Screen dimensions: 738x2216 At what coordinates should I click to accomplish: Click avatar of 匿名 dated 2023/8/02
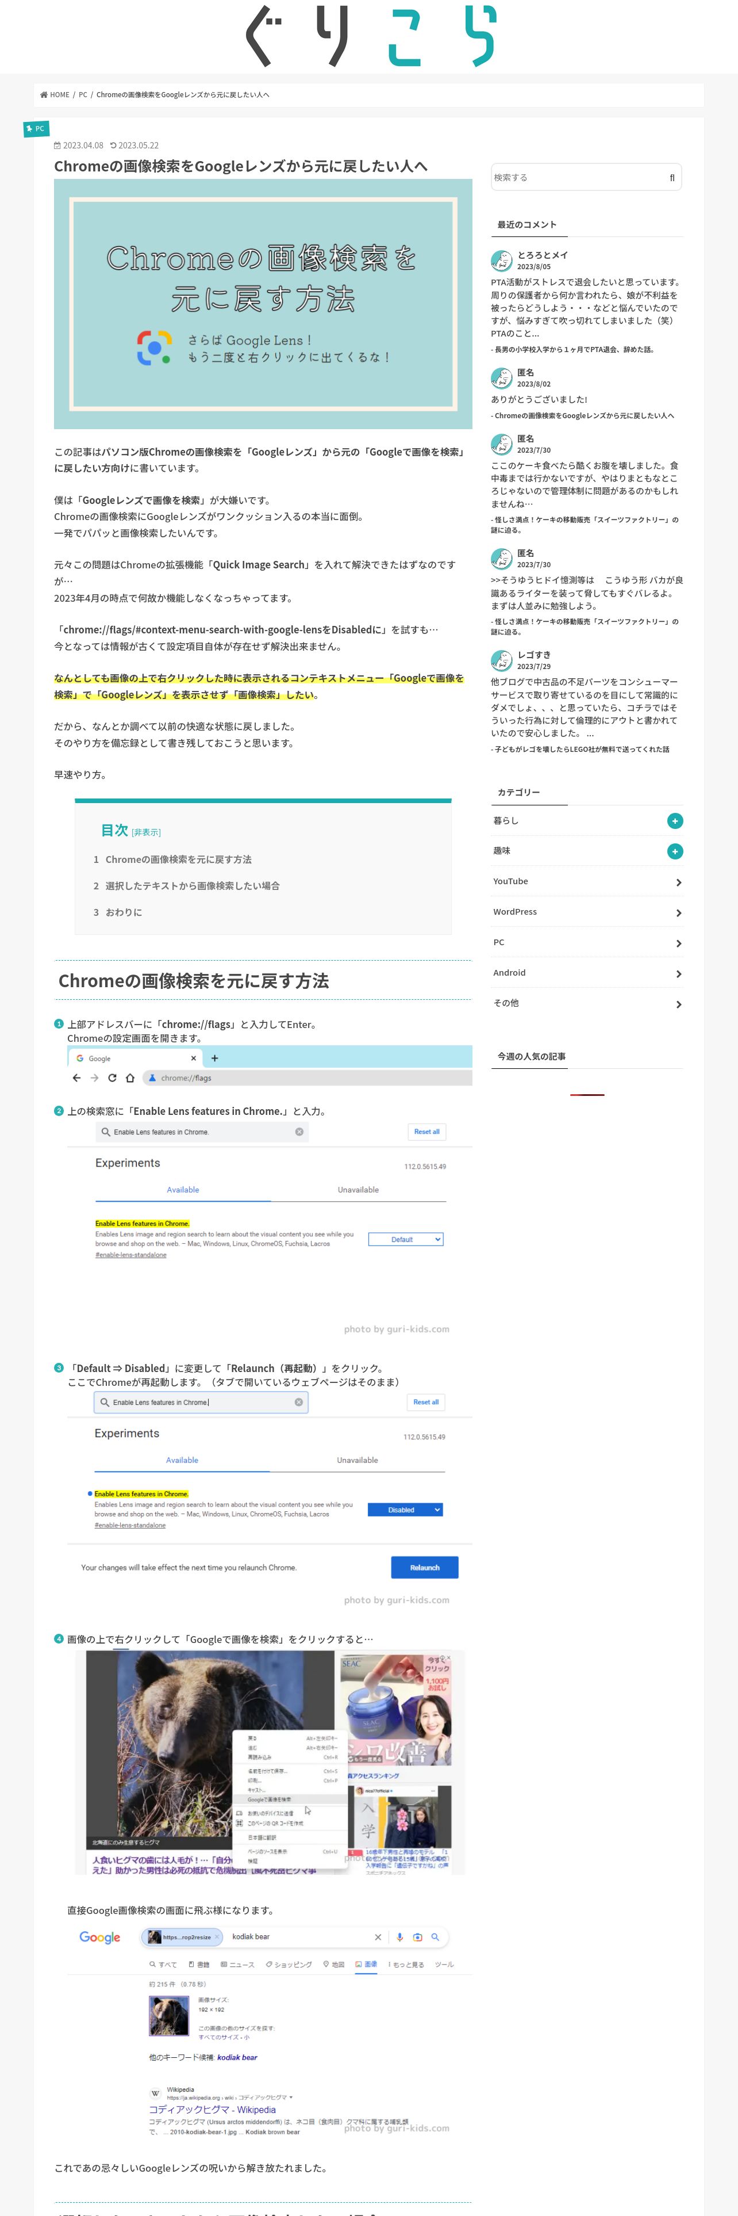[x=501, y=377]
